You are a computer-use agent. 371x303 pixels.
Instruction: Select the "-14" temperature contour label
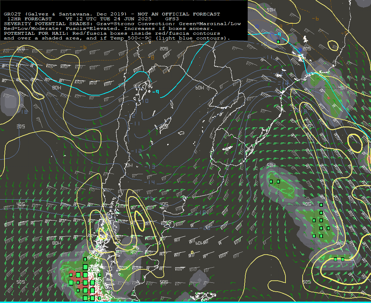[x=149, y=182]
